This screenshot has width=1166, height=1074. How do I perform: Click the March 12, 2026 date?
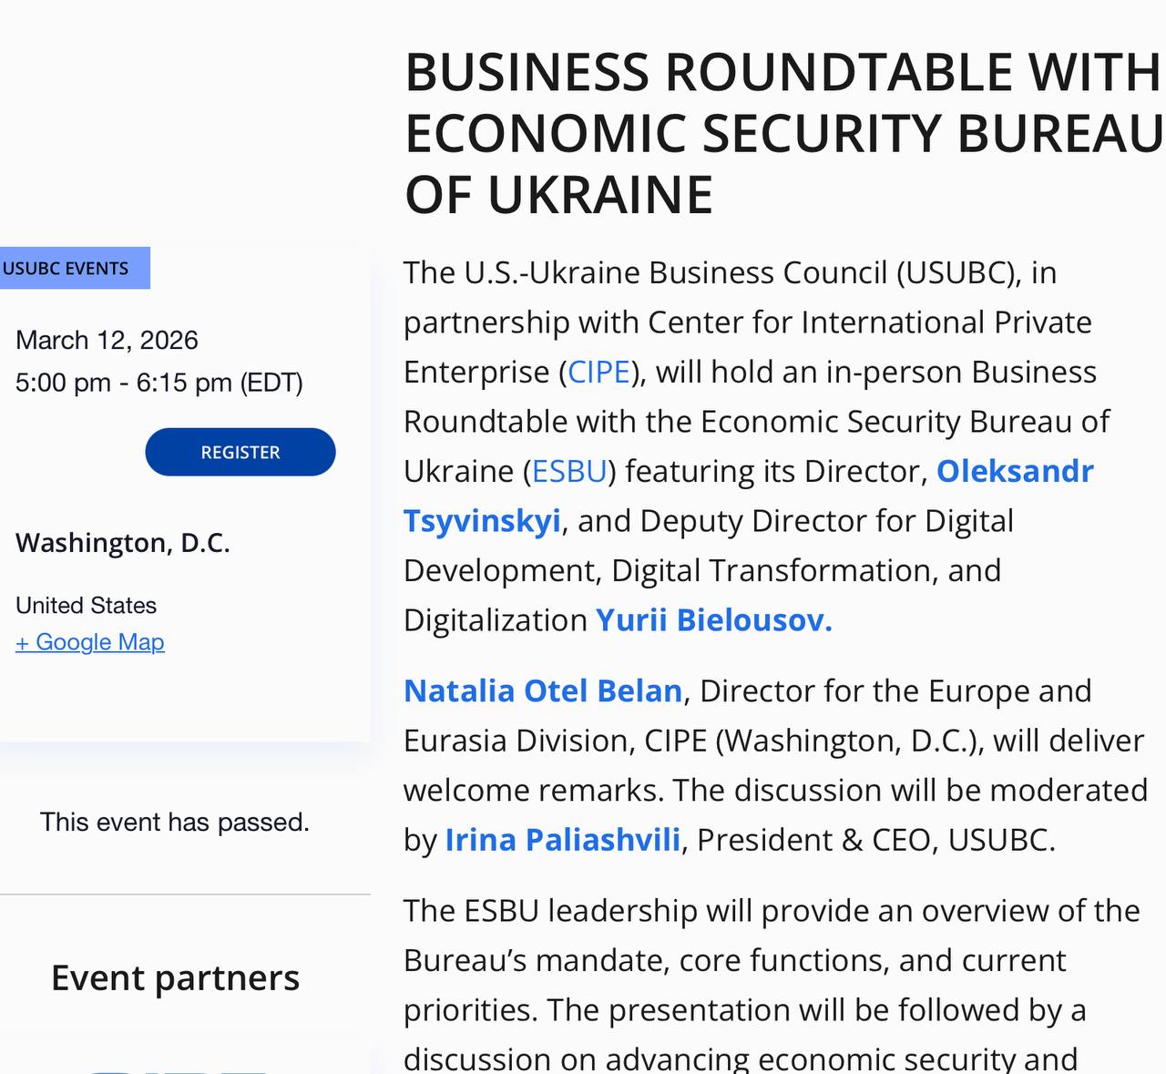point(107,340)
